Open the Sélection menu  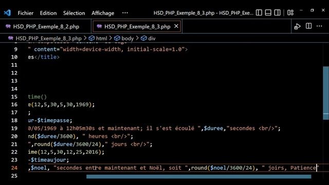(x=74, y=13)
